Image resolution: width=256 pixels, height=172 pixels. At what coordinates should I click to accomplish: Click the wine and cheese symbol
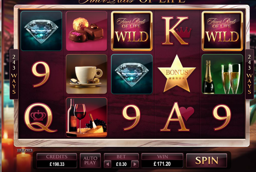click(87, 117)
